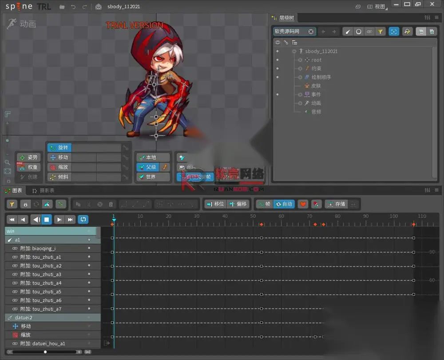The image size is (444, 360).
Task: Select the 旋转 rotate tool
Action: (x=59, y=148)
